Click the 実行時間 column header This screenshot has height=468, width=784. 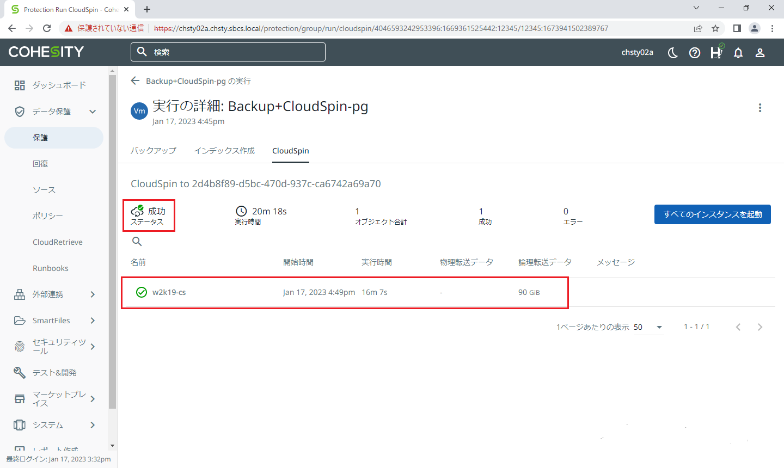[x=377, y=262]
